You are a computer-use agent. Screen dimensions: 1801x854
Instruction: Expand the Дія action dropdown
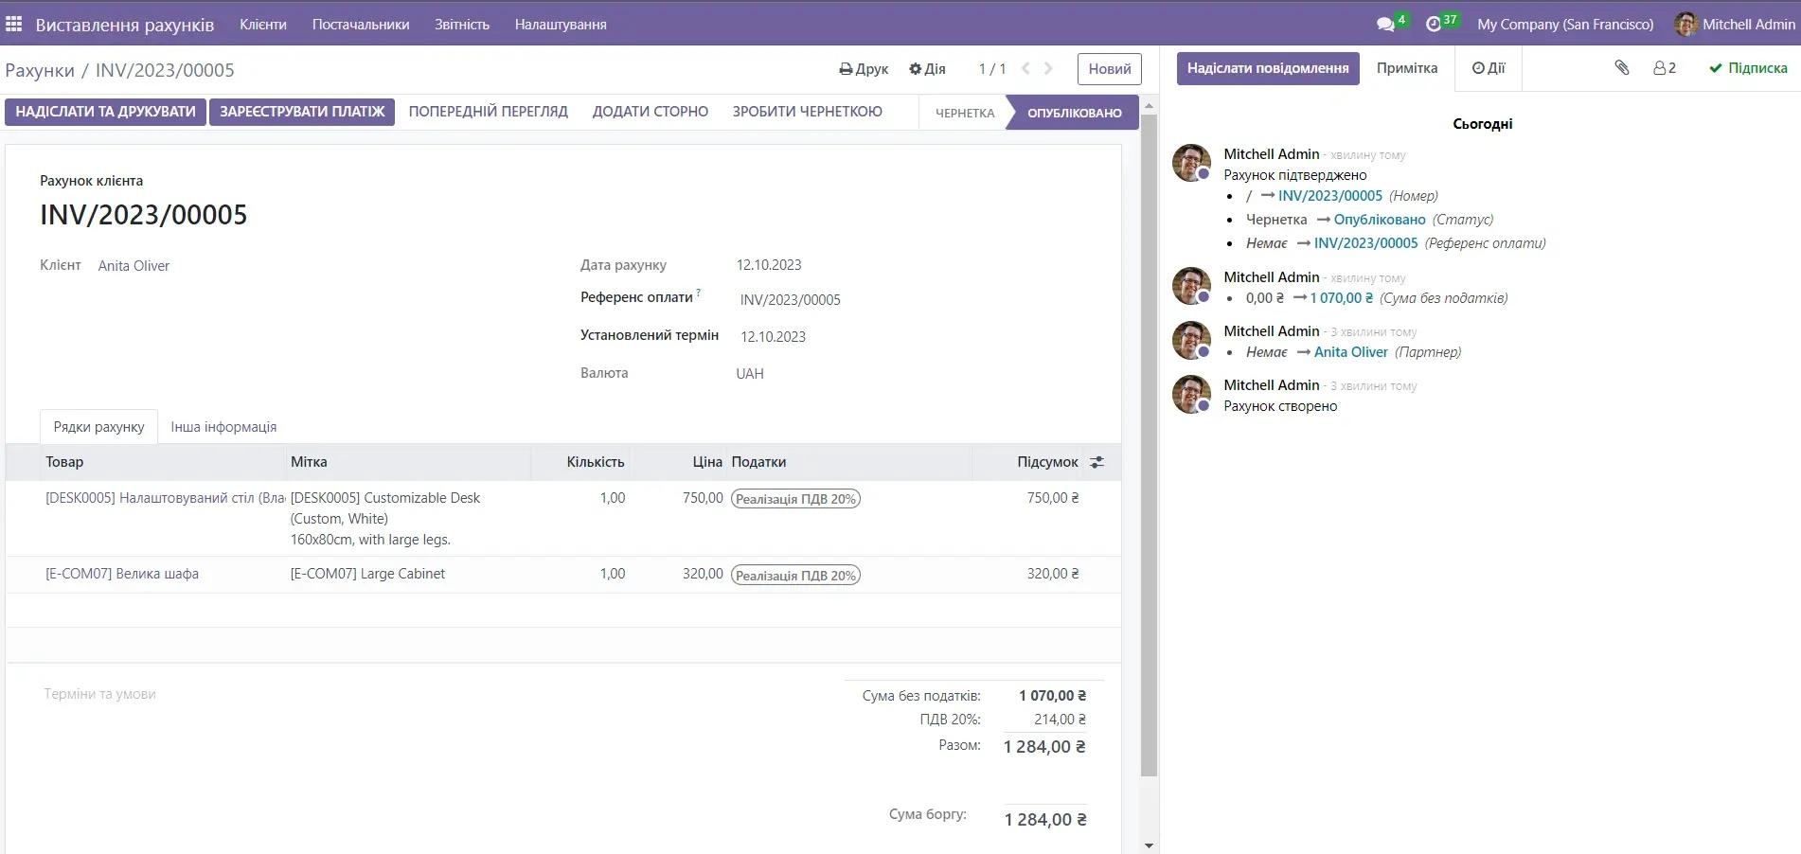tap(927, 69)
